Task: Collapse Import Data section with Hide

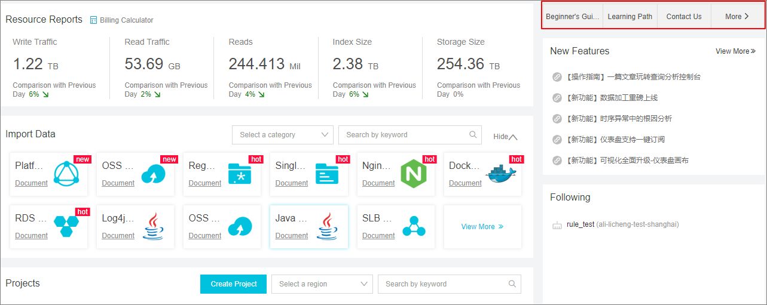Action: [x=505, y=137]
